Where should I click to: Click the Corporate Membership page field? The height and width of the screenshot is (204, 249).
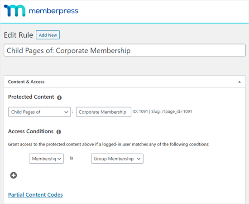pyautogui.click(x=104, y=112)
